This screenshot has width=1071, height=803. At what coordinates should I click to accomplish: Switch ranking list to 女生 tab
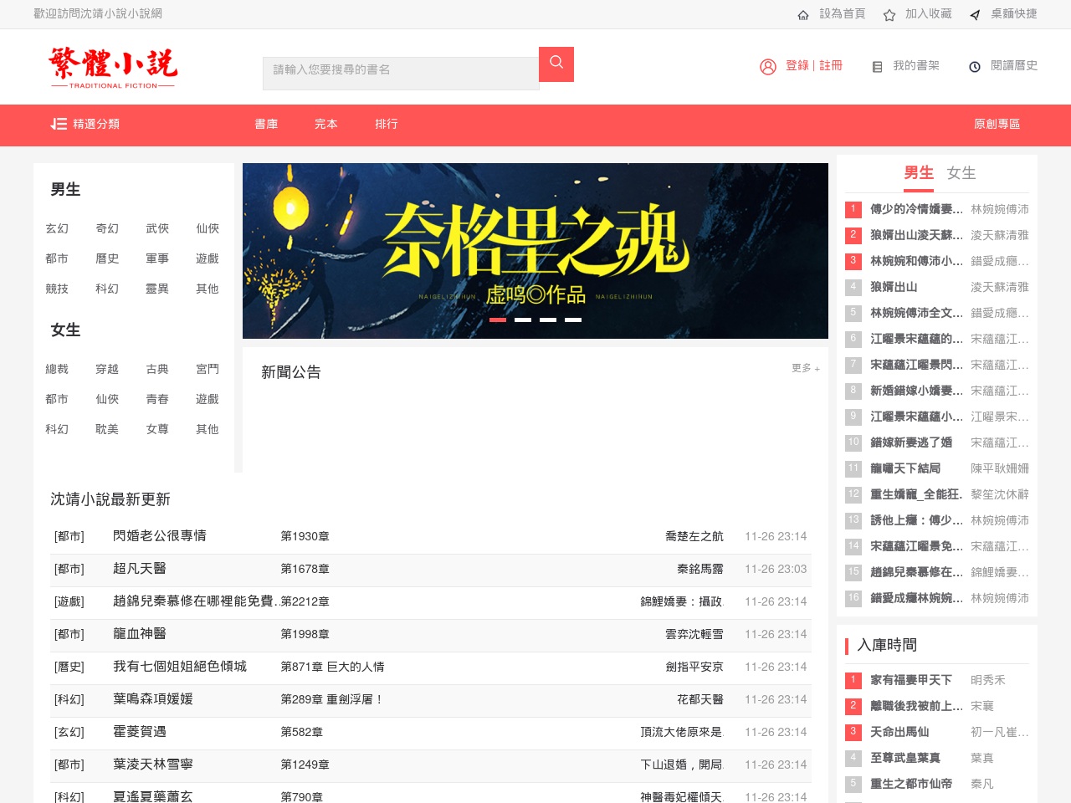961,173
